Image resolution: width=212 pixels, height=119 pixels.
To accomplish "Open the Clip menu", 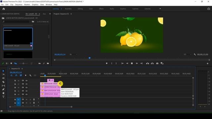I will coord(12,5).
